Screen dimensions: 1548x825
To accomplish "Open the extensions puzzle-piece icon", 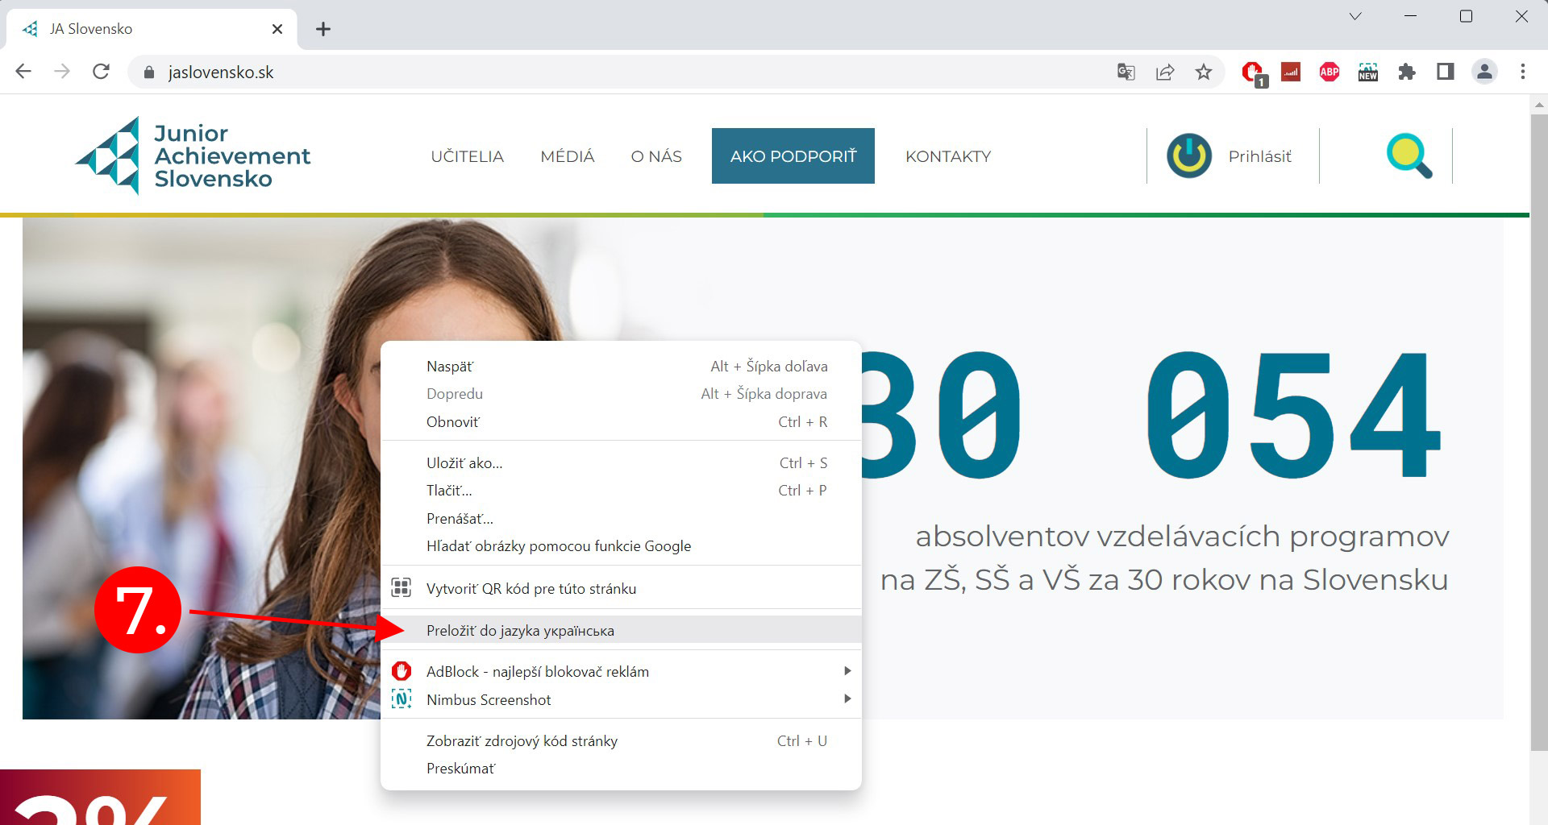I will (x=1408, y=72).
